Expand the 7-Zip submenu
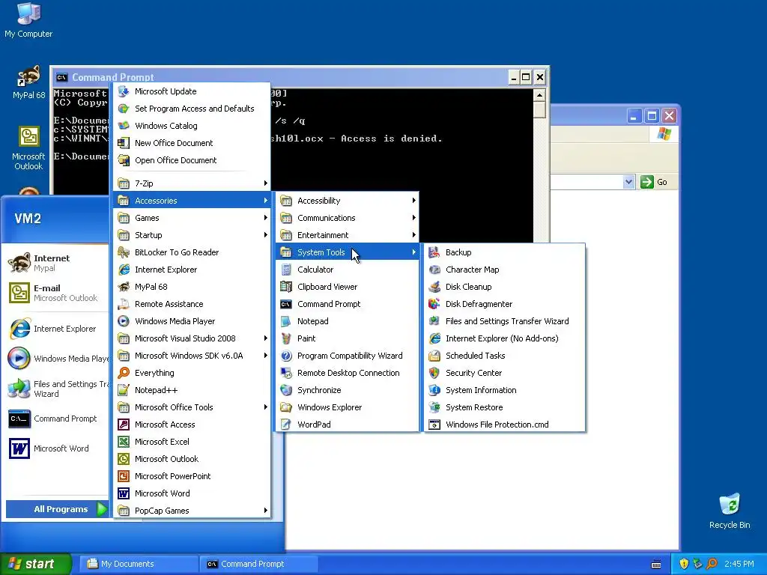Screen dimensions: 767x575 [x=192, y=183]
